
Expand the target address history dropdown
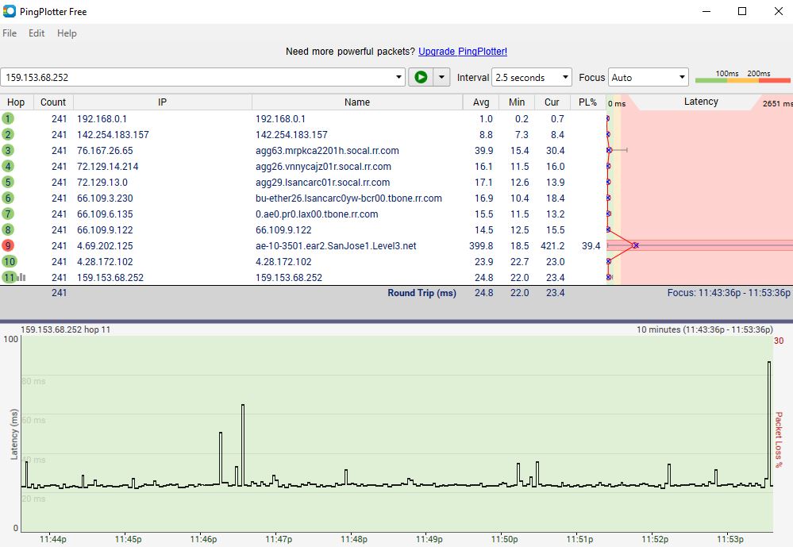(x=399, y=77)
